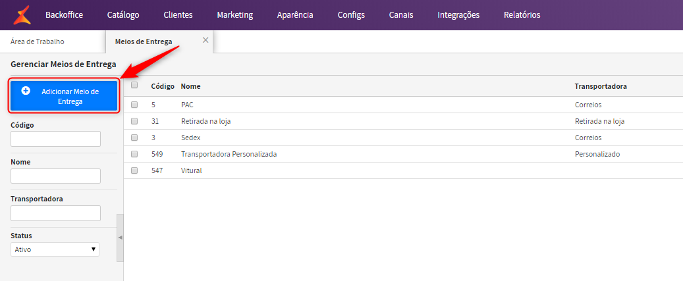The width and height of the screenshot is (683, 281).
Task: Sort by the Transportadora column header
Action: [x=601, y=86]
